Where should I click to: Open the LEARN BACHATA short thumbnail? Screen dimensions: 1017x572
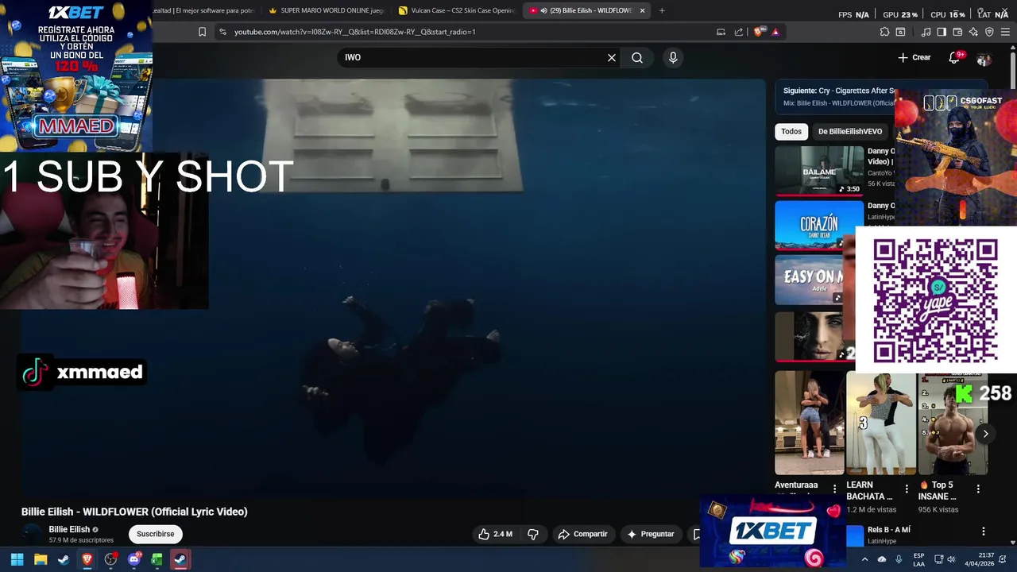click(x=881, y=423)
